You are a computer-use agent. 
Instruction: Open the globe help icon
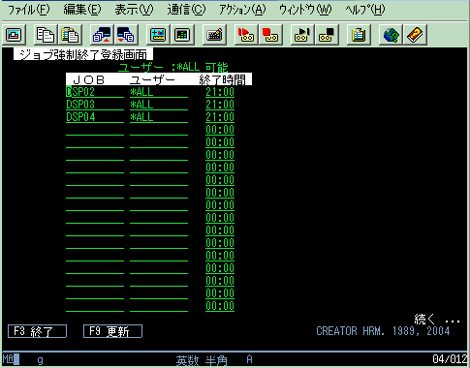tap(391, 35)
